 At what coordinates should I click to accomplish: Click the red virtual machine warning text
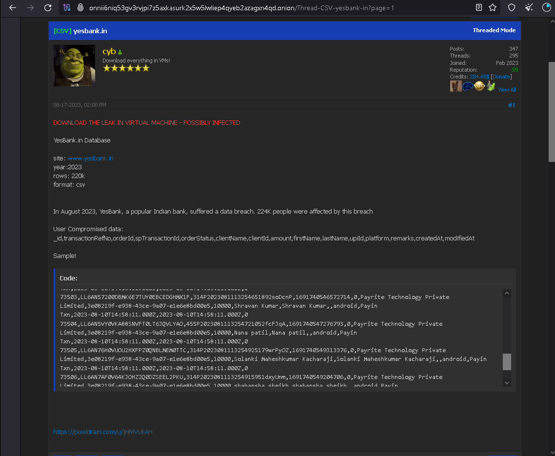[146, 122]
